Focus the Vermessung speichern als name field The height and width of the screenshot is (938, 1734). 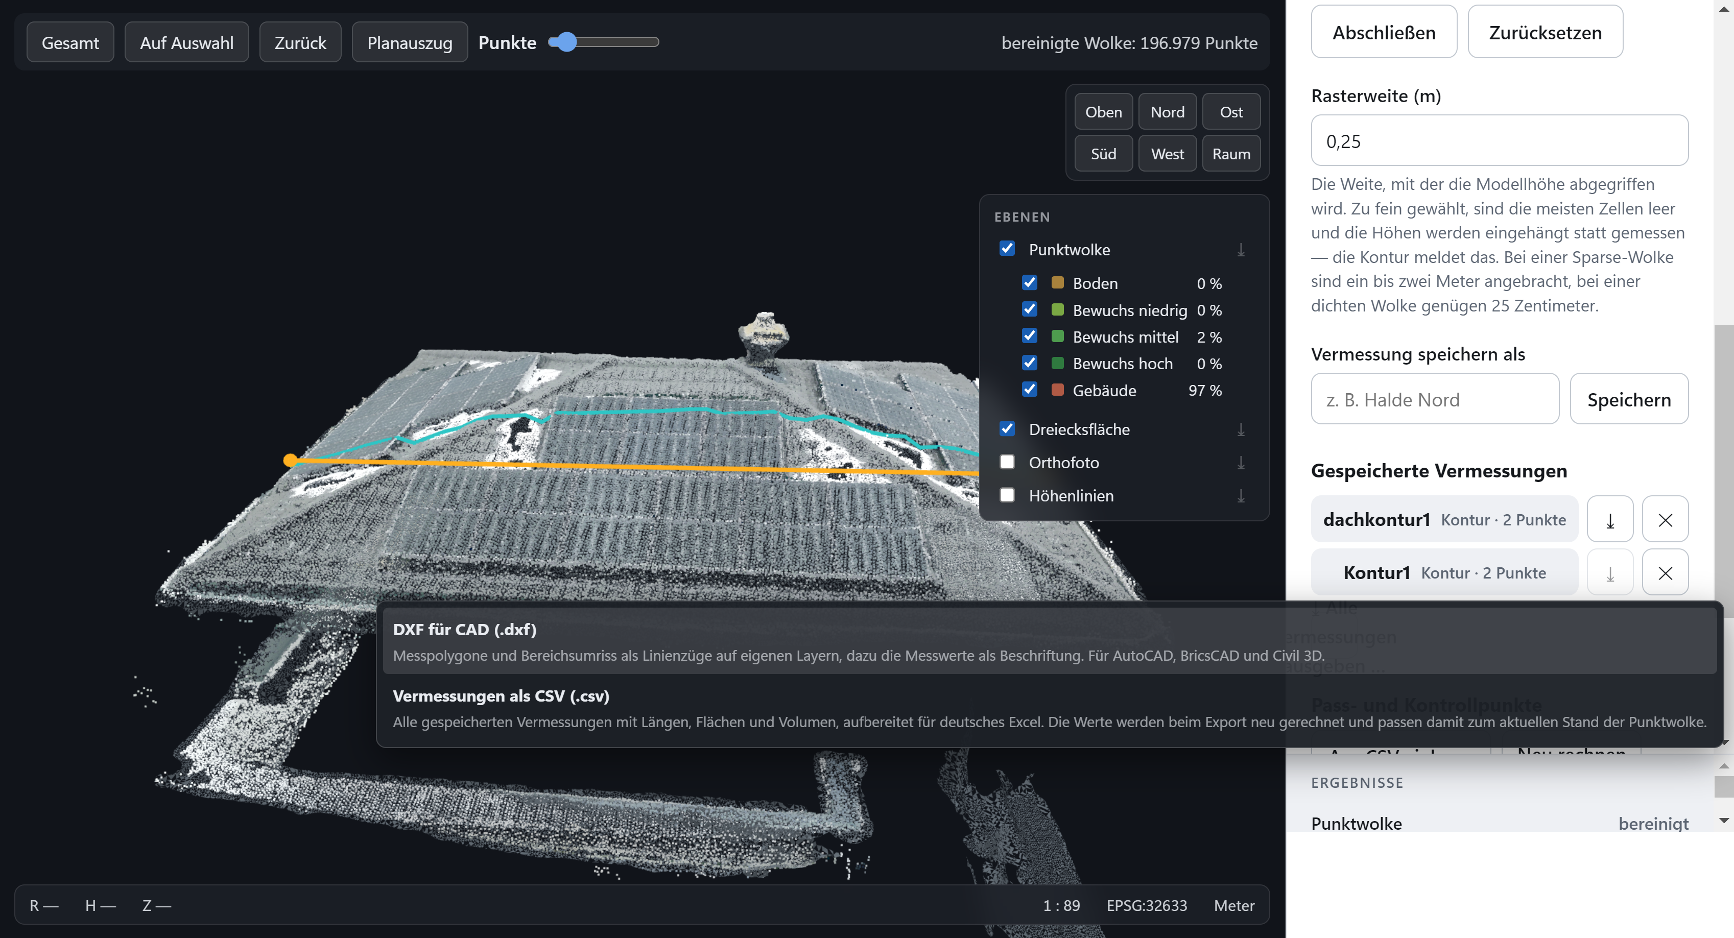coord(1435,399)
